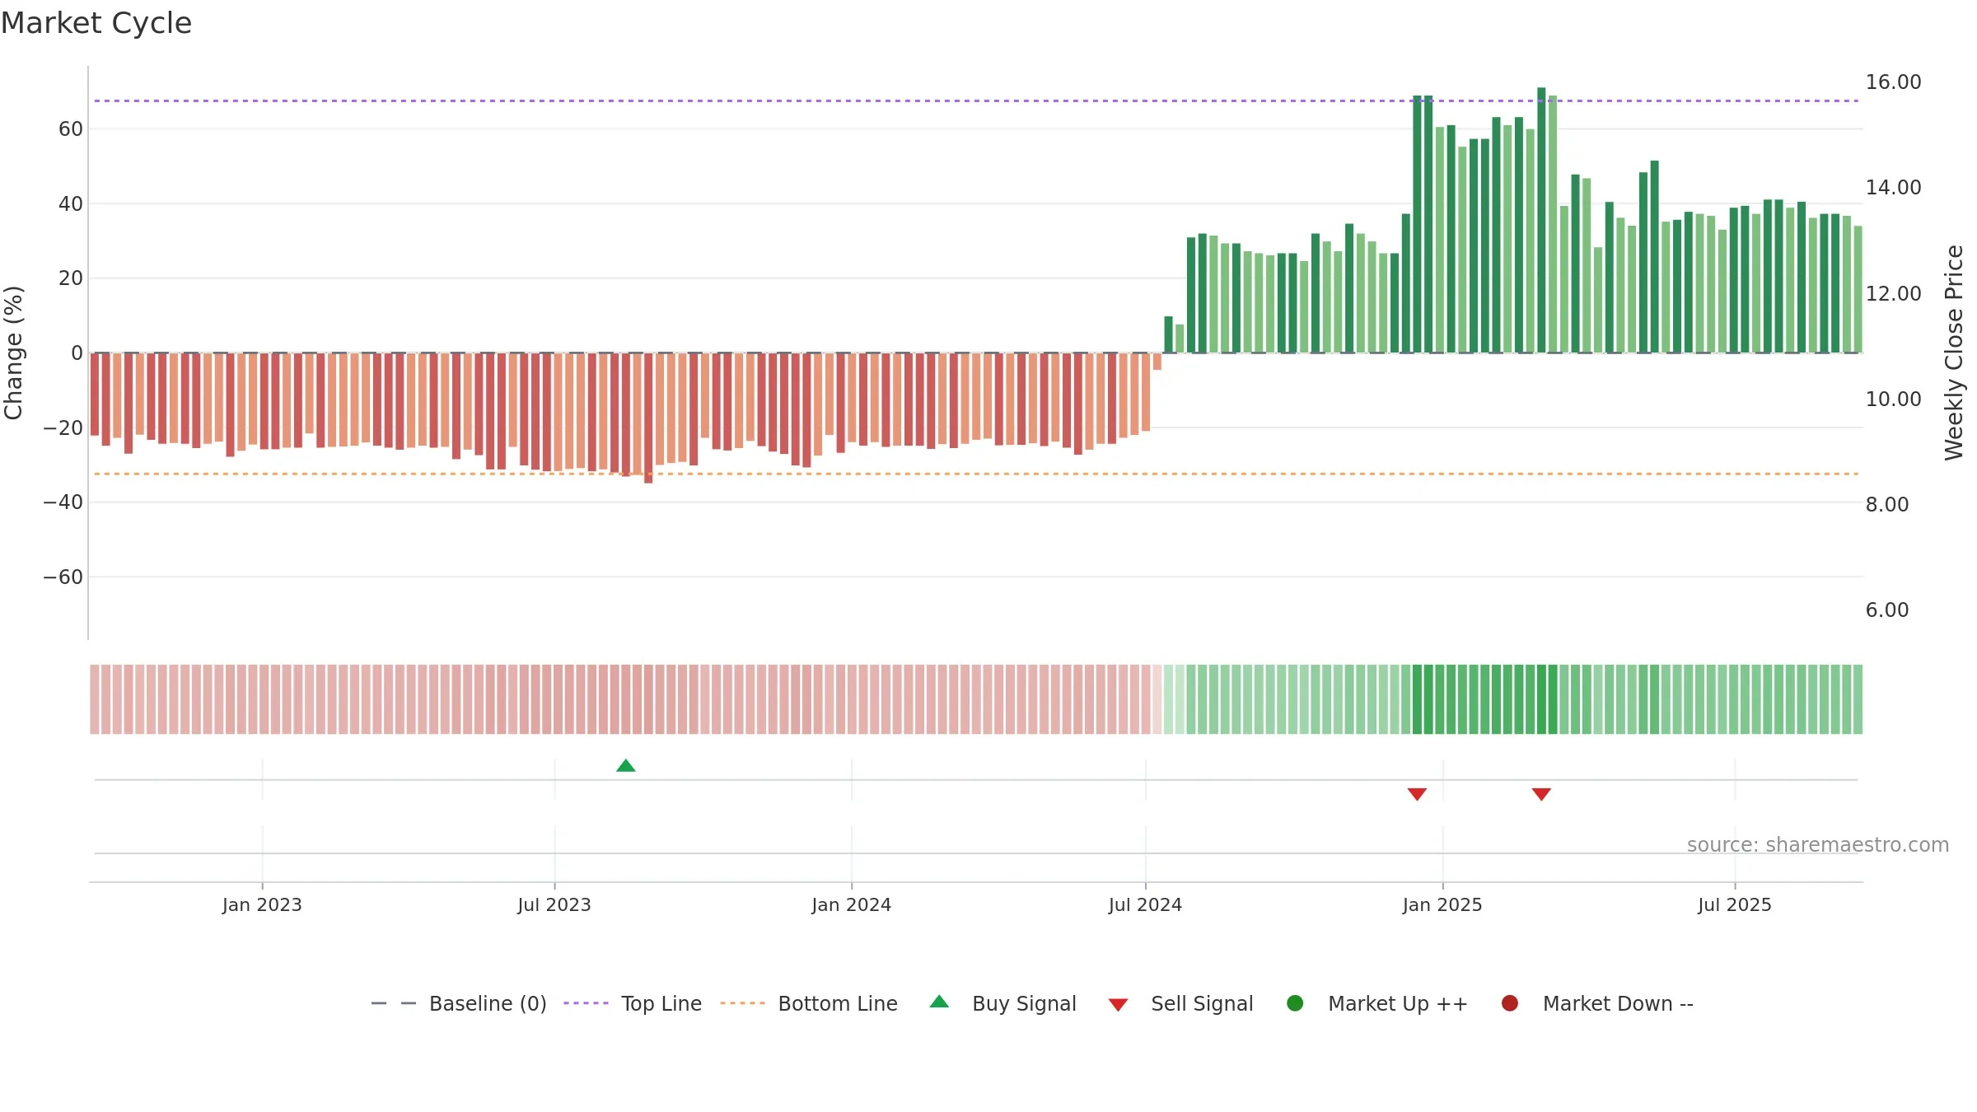Click the source: sharemaestro.com text
The width and height of the screenshot is (1977, 1112).
(1818, 845)
